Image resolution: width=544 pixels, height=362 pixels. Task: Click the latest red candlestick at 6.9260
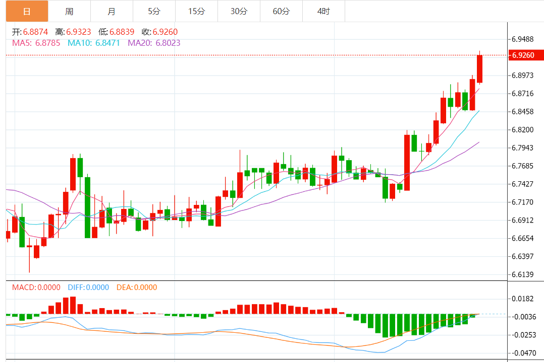tap(480, 68)
